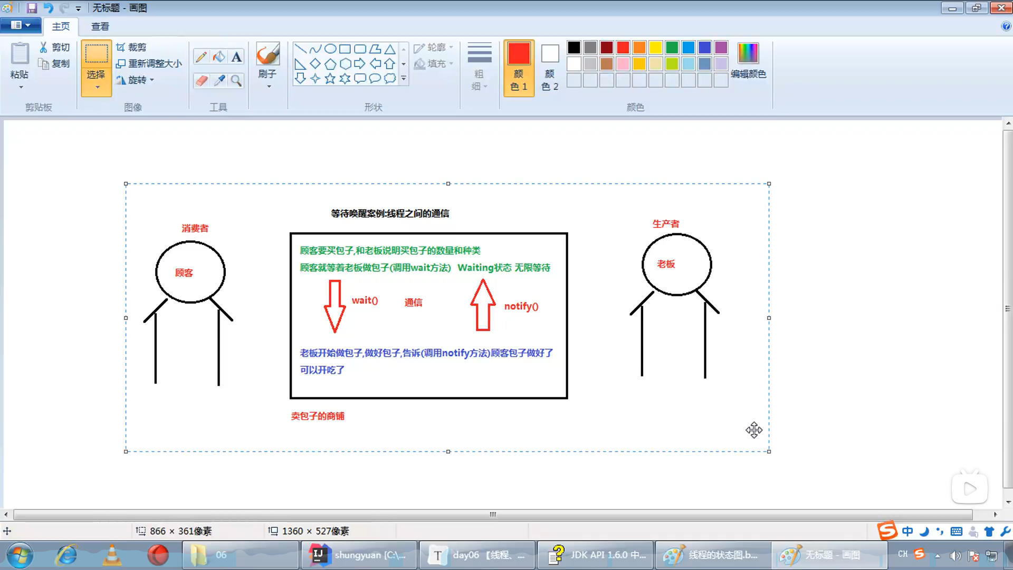This screenshot has height=570, width=1013.
Task: Switch to the JDK API taskbar window
Action: pyautogui.click(x=596, y=555)
